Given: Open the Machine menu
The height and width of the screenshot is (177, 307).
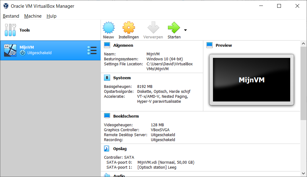Looking at the screenshot, I should coord(33,16).
